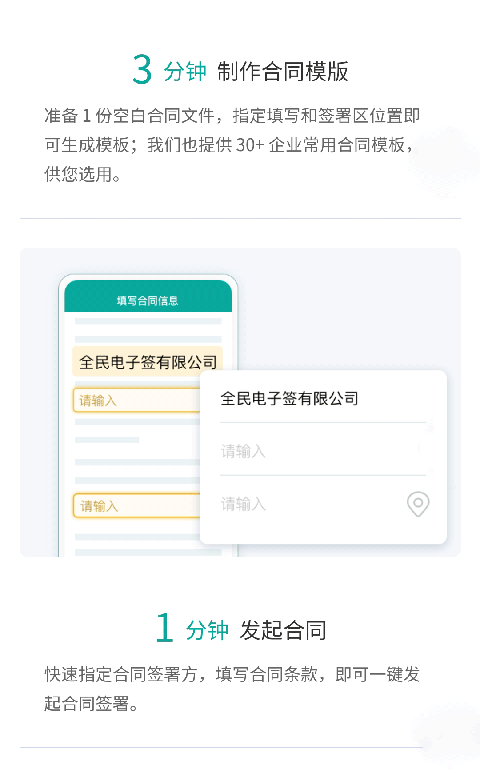Focus the middle 请输入 field in popup card

tap(311, 451)
